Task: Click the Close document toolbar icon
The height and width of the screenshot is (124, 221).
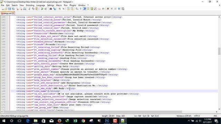Action: coord(17,9)
